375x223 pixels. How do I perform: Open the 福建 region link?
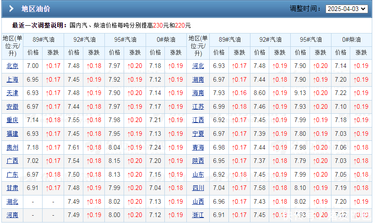point(12,134)
